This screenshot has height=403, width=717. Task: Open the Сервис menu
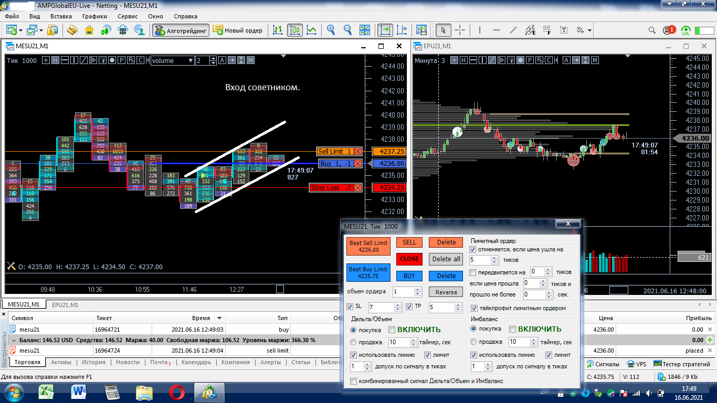(x=128, y=16)
